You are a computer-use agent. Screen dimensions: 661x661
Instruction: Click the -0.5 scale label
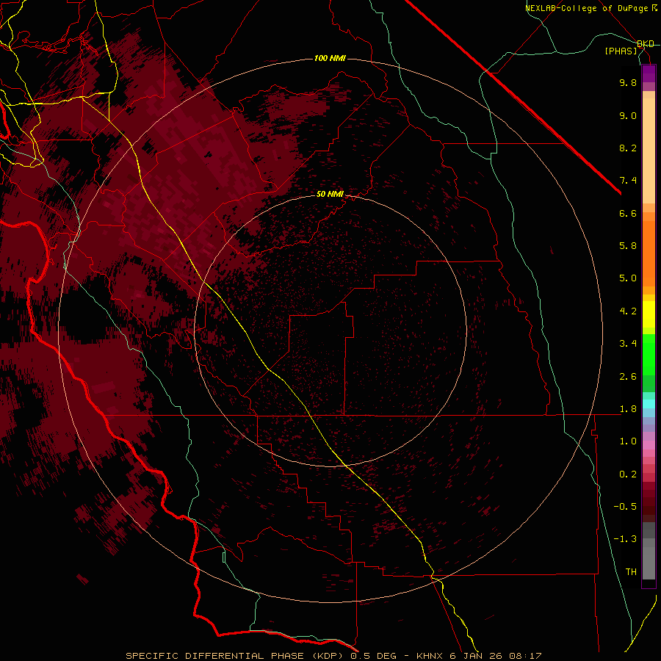(x=625, y=507)
